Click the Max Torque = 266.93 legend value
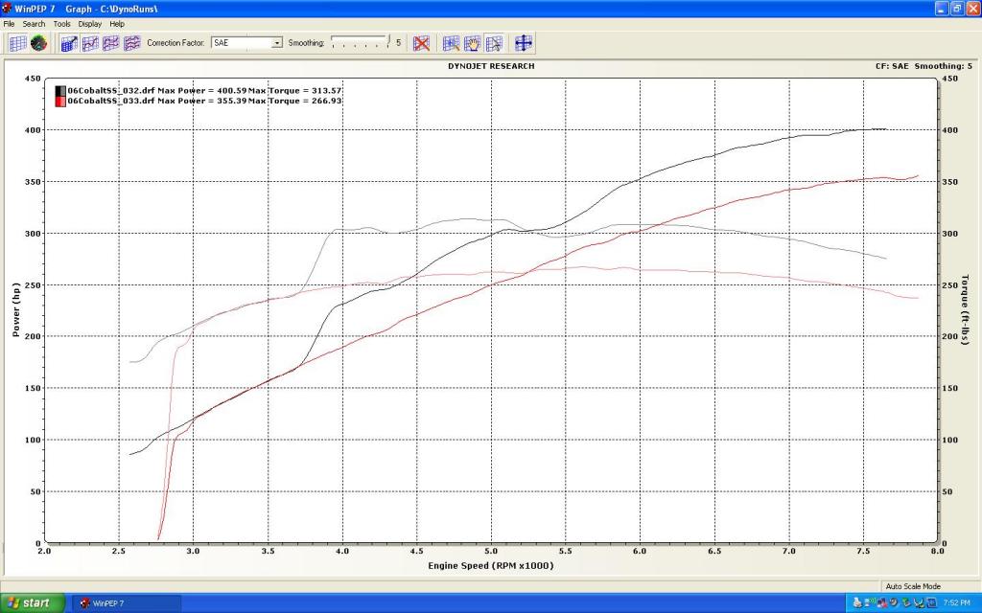 tap(295, 101)
